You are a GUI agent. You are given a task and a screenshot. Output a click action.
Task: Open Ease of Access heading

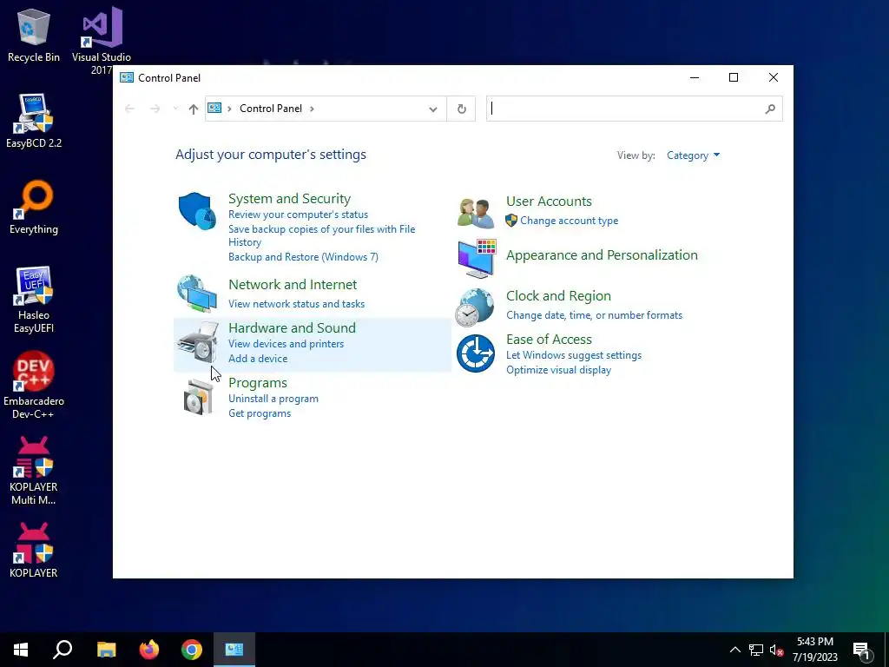[x=549, y=340]
